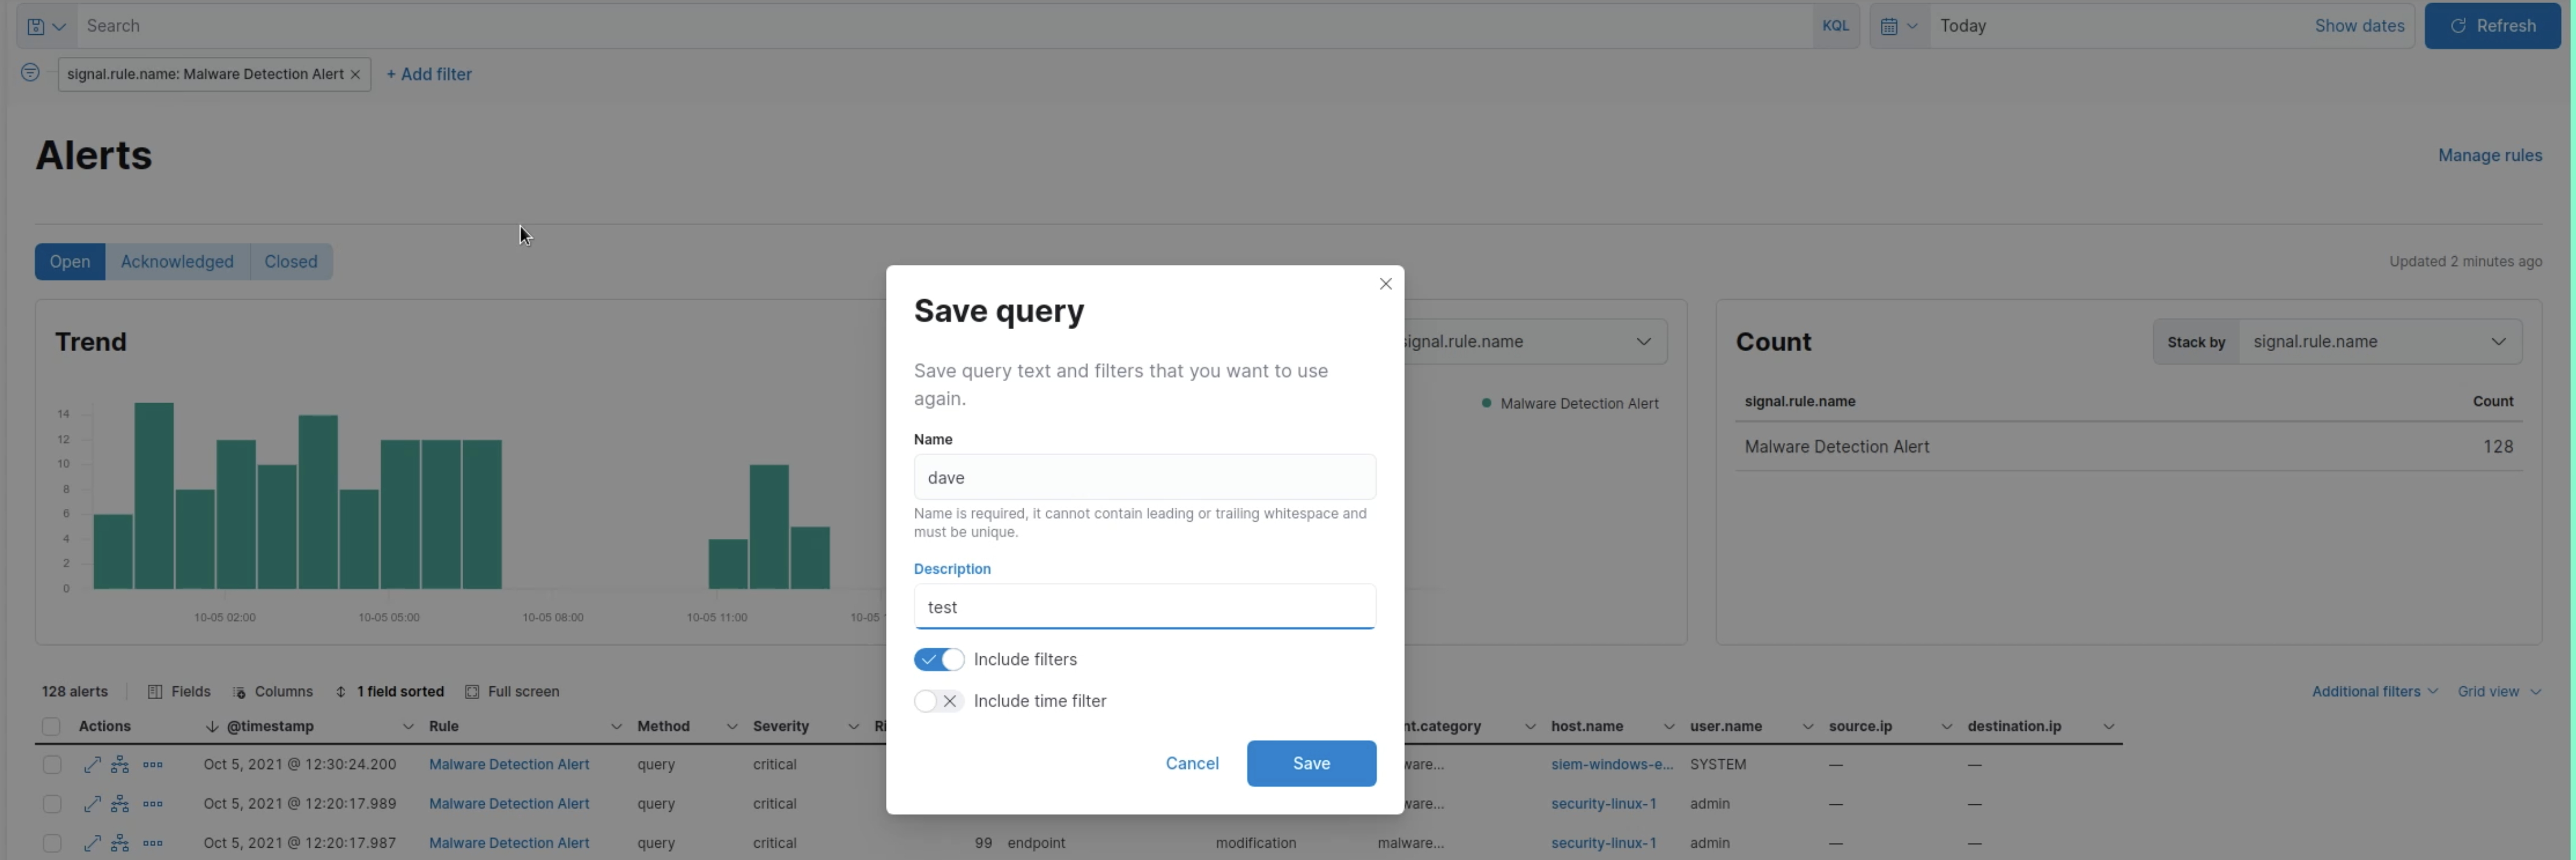Click the Description field containing test

pos(1144,606)
